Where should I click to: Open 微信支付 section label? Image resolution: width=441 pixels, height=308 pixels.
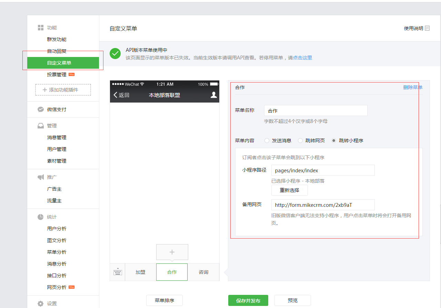click(57, 109)
